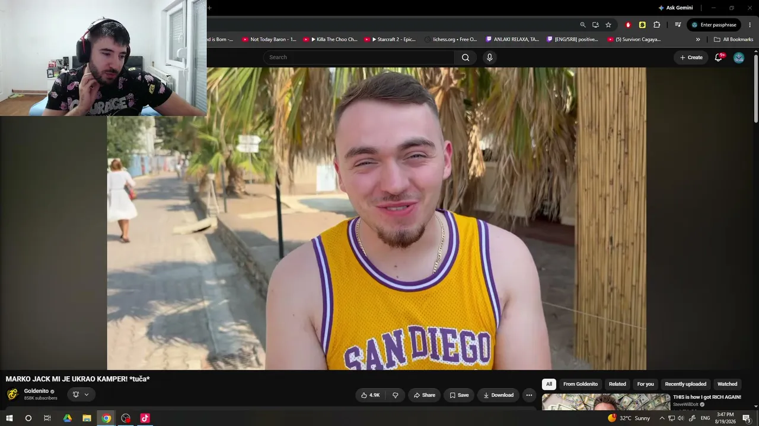Viewport: 759px width, 426px height.
Task: Click the YouTube Create button
Action: pyautogui.click(x=691, y=57)
